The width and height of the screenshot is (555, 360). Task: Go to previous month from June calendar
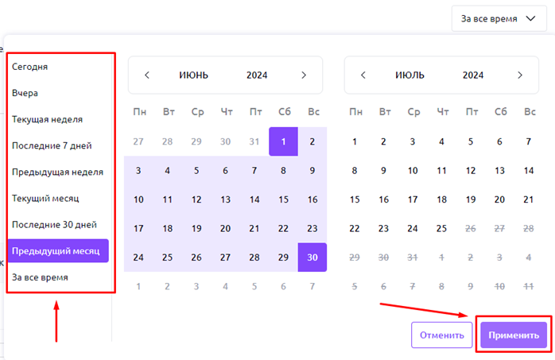coord(147,75)
